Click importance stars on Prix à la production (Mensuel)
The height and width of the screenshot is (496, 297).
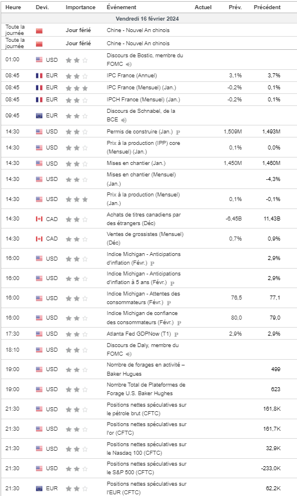pos(77,199)
